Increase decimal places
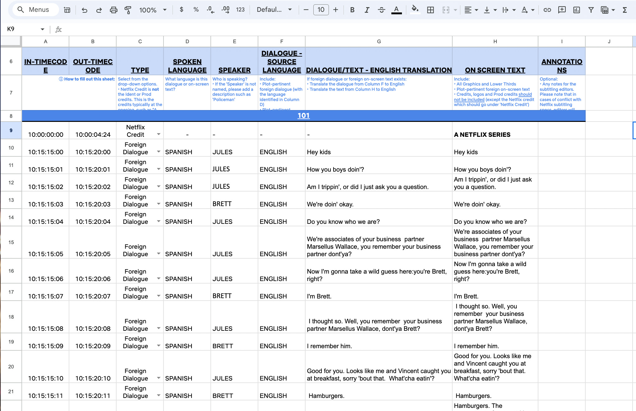This screenshot has height=411, width=636. [225, 10]
